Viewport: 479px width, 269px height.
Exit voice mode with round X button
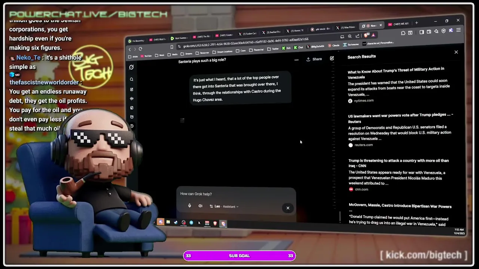(288, 208)
